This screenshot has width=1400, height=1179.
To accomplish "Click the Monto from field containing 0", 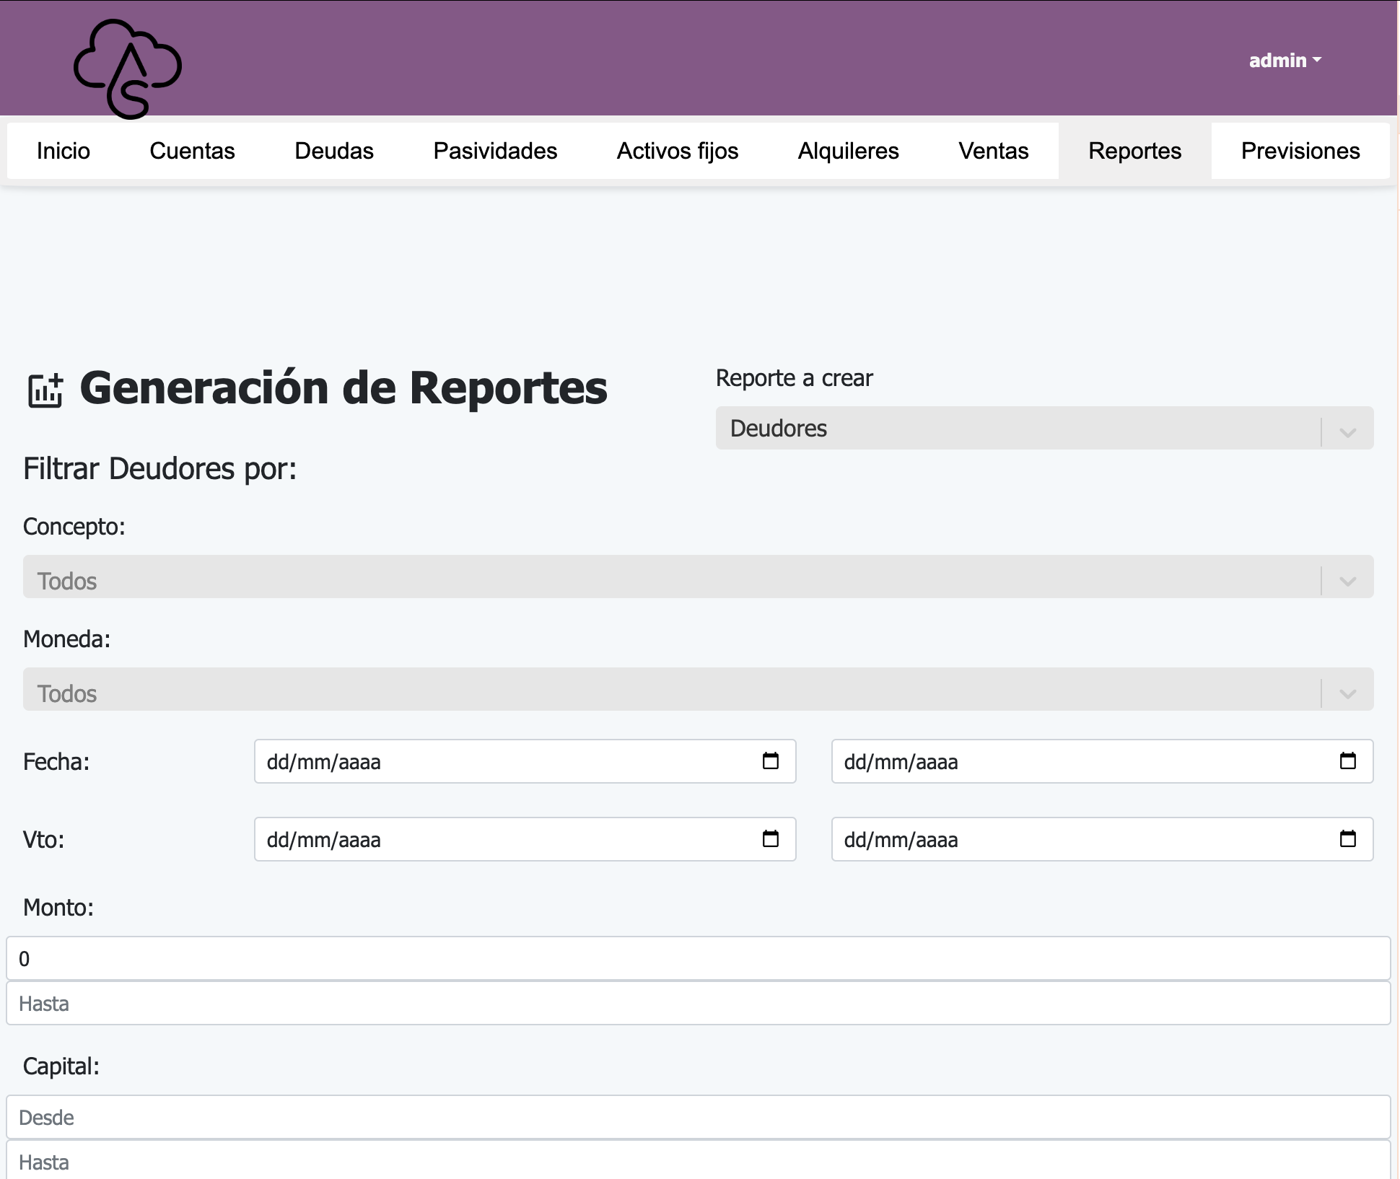I will click(697, 959).
